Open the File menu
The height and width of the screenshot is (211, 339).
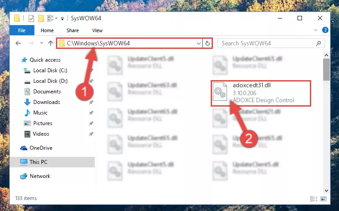point(22,30)
